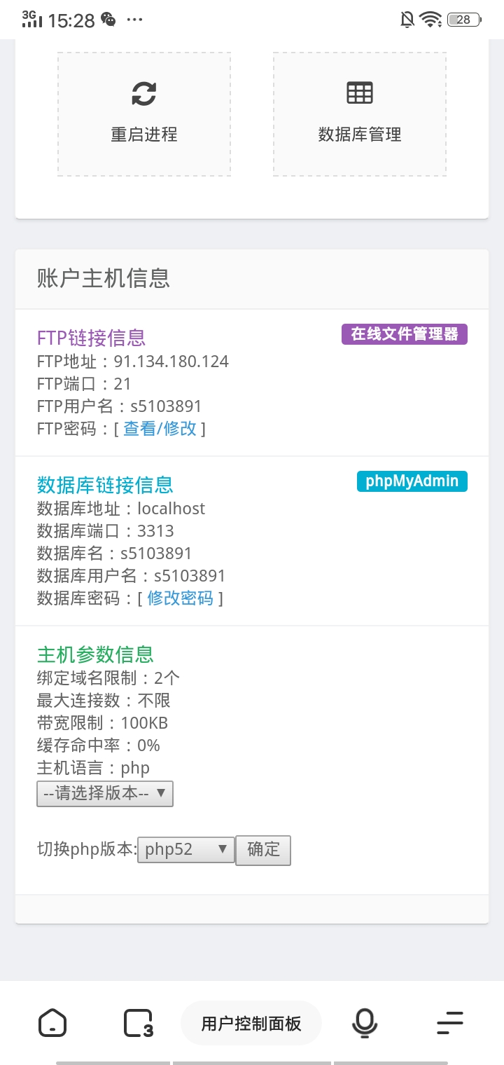The height and width of the screenshot is (1065, 504).
Task: Open database management table icon
Action: 360,93
